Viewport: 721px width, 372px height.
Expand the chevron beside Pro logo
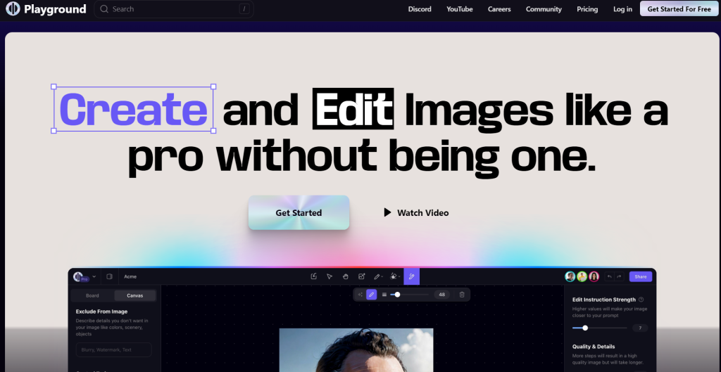[94, 276]
